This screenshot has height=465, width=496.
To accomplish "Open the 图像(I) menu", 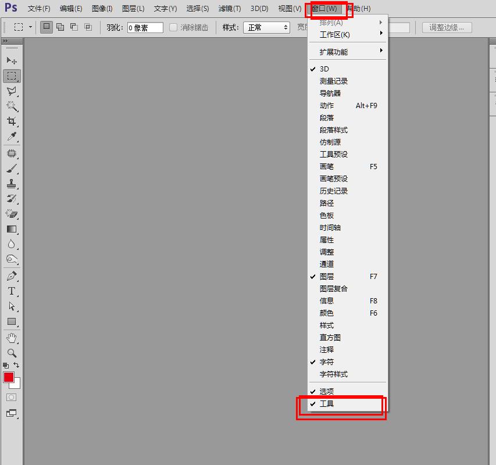I will 102,9.
